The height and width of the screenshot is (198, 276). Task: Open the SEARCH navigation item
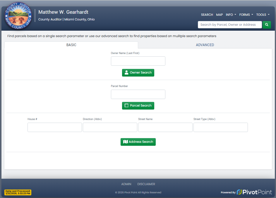coord(207,15)
